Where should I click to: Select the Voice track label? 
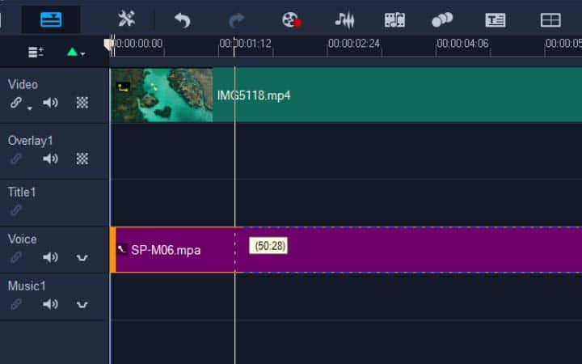pyautogui.click(x=23, y=239)
